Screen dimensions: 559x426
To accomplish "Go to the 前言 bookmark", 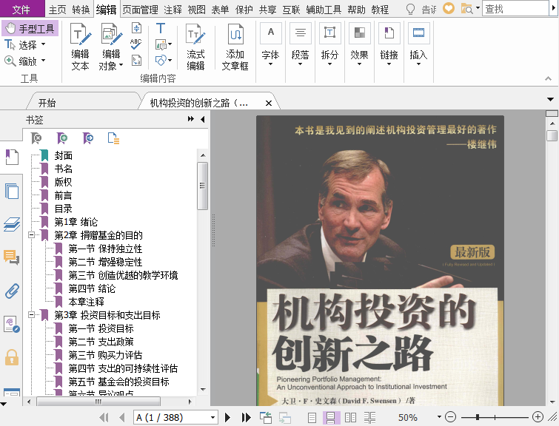I will (63, 195).
